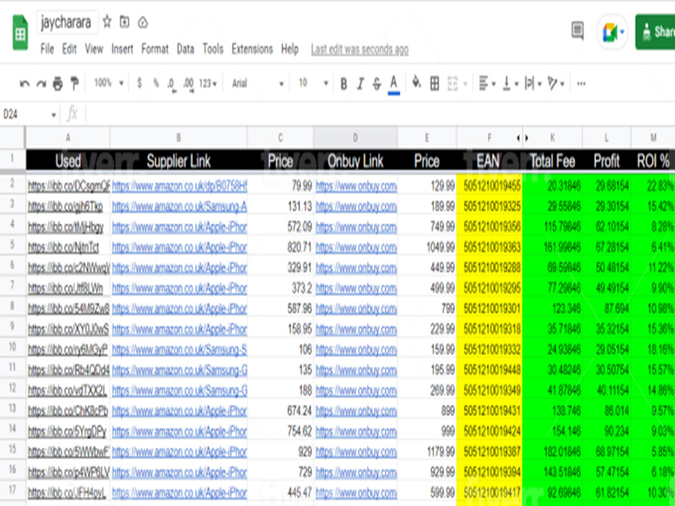675x506 pixels.
Task: Open text rotation options
Action: (x=556, y=84)
